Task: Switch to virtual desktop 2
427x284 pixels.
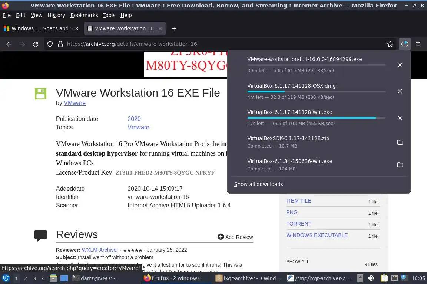Action: pos(25,278)
